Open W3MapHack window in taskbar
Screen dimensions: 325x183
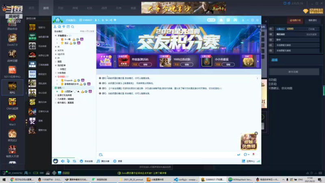click(x=240, y=179)
